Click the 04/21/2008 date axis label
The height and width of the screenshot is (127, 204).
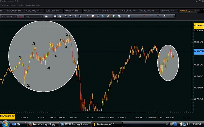coord(57,118)
